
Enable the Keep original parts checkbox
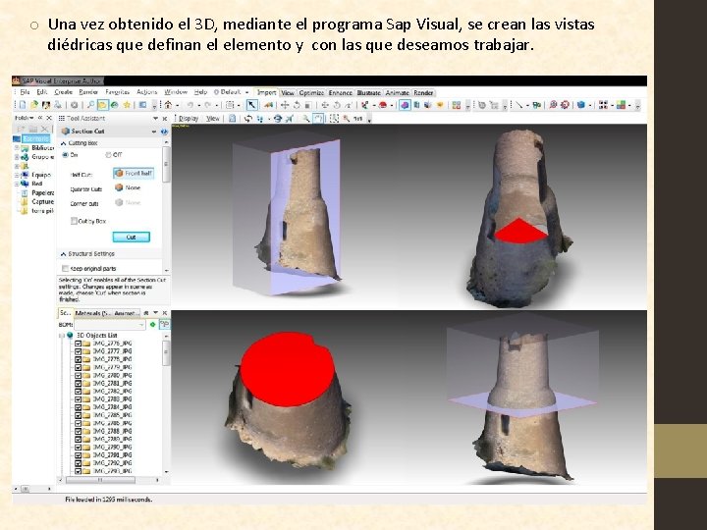click(x=65, y=269)
